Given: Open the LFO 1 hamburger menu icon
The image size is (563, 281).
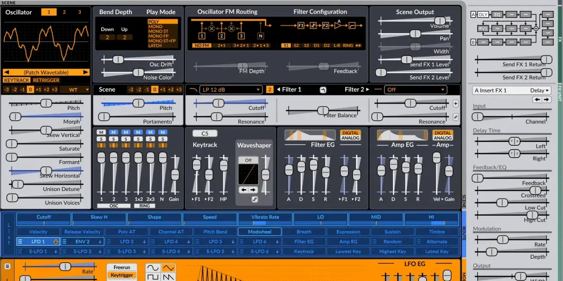Looking at the screenshot, I should tap(20, 241).
